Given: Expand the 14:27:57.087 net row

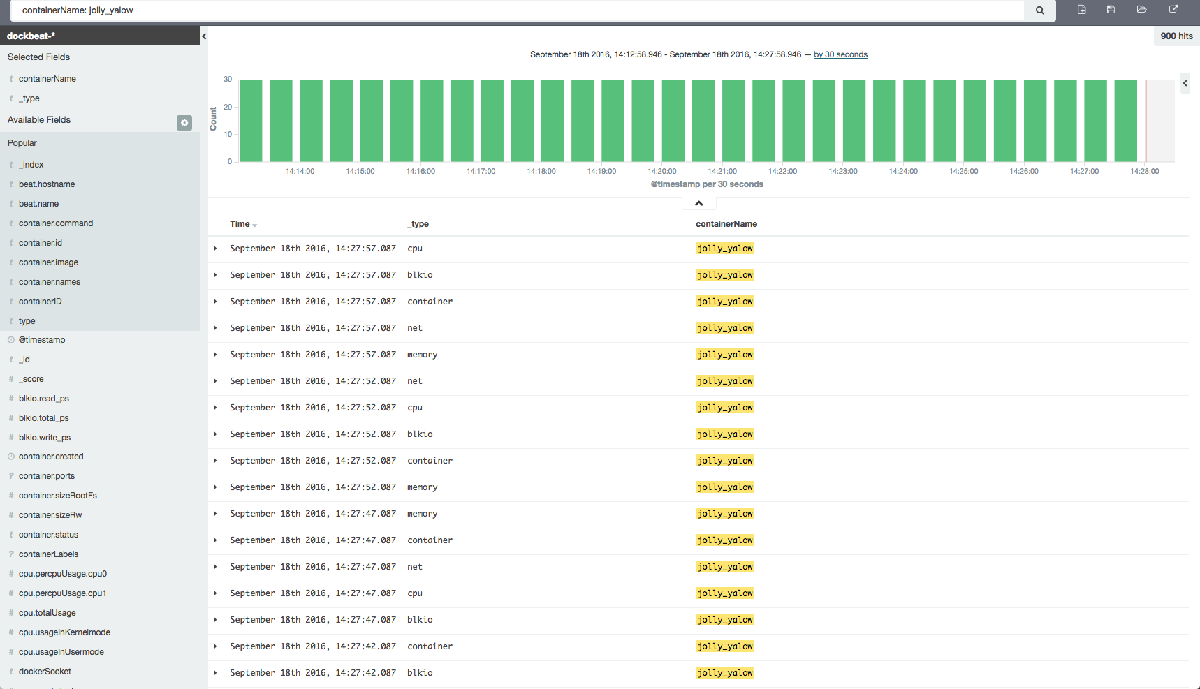Looking at the screenshot, I should [215, 328].
